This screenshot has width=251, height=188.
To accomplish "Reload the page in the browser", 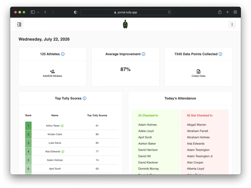I will click(x=169, y=12).
